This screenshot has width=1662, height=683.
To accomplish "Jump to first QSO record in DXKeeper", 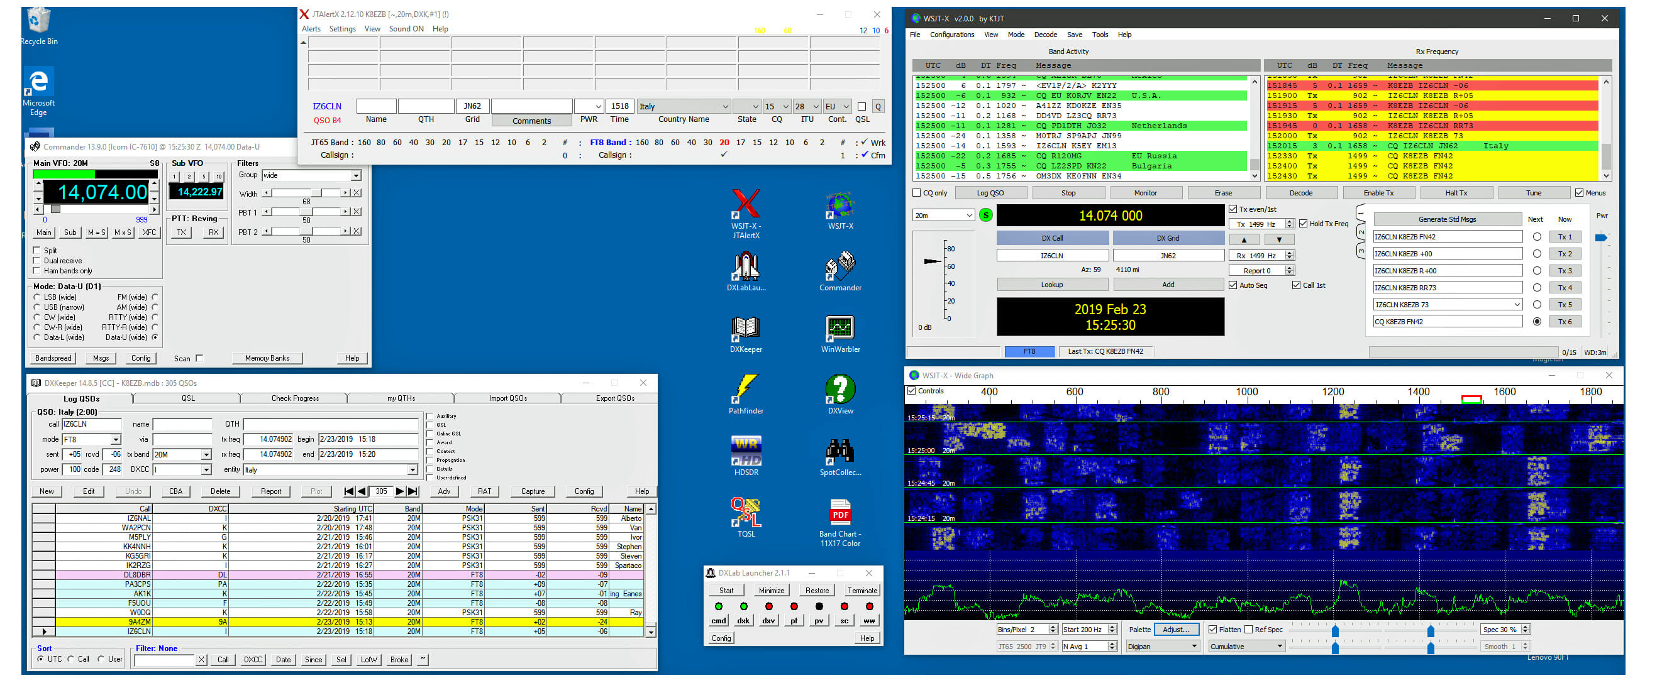I will pos(348,491).
